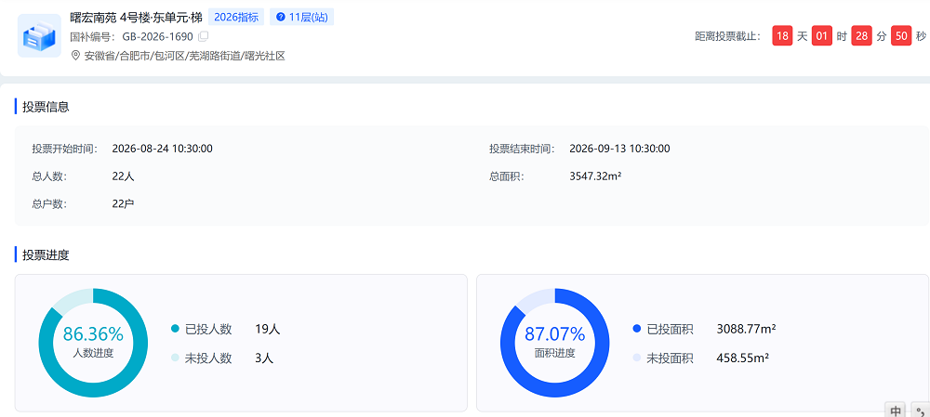Click the 87.07% percentage text

pyautogui.click(x=554, y=334)
